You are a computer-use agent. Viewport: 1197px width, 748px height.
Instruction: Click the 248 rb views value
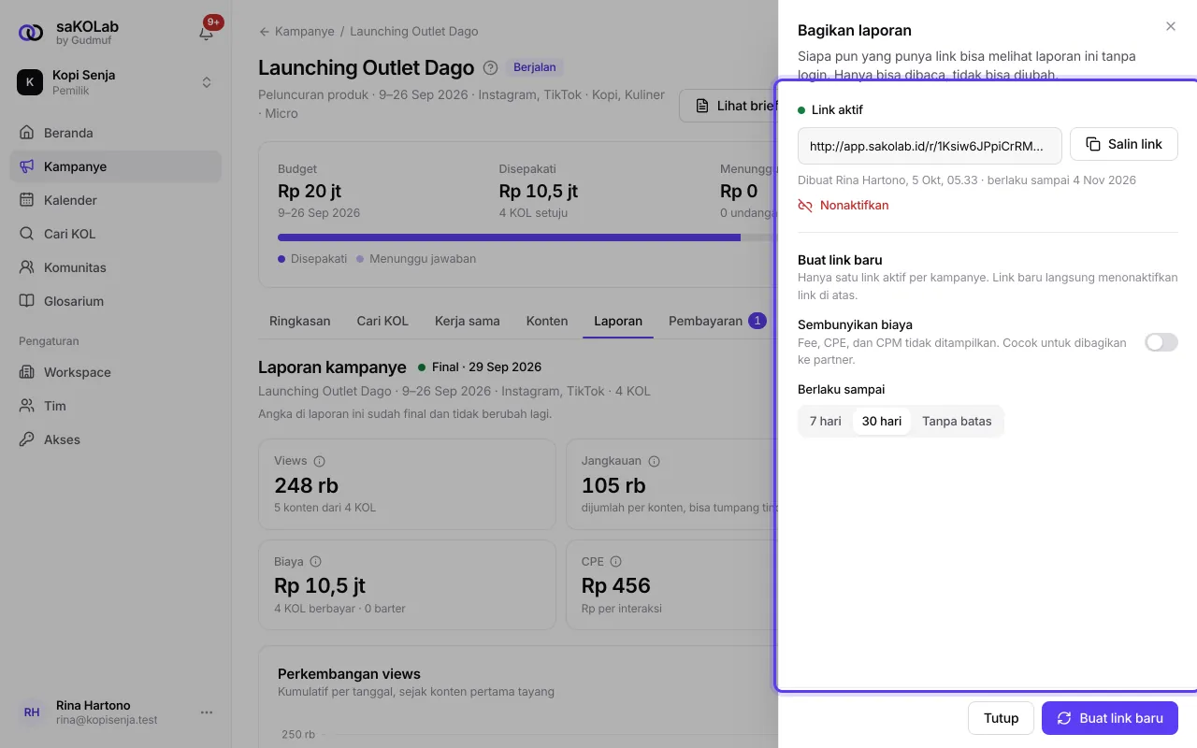click(x=307, y=485)
